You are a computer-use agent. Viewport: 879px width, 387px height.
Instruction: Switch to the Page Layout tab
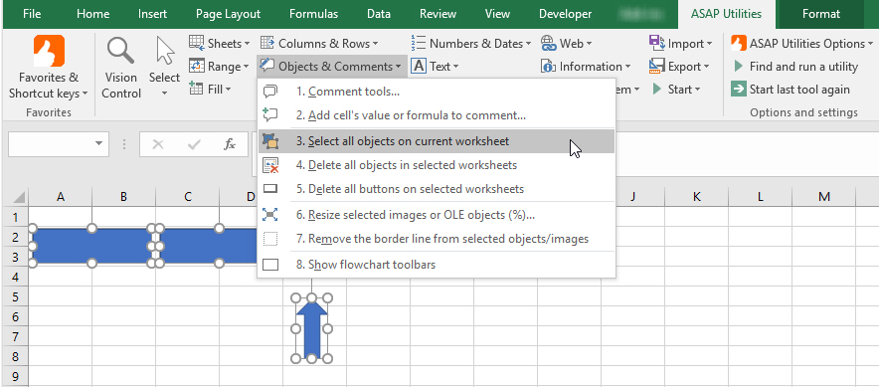point(228,14)
